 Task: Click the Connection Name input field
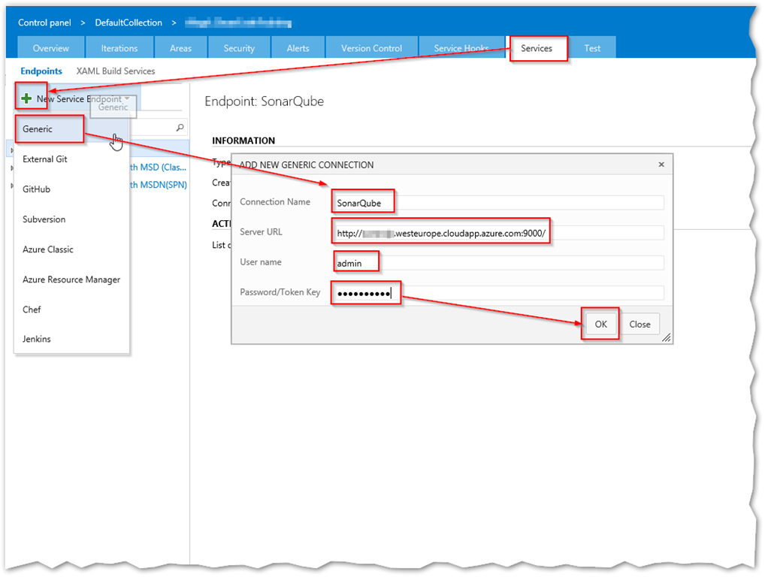tap(497, 203)
